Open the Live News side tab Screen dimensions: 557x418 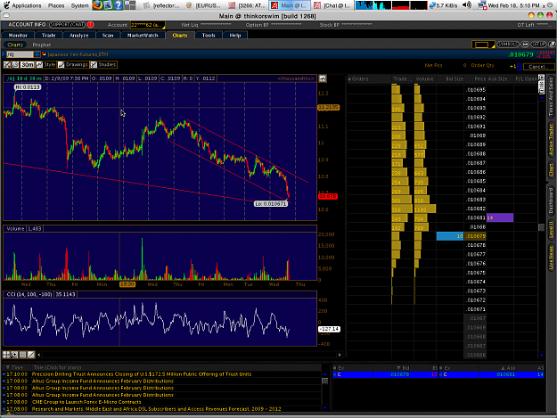(552, 257)
